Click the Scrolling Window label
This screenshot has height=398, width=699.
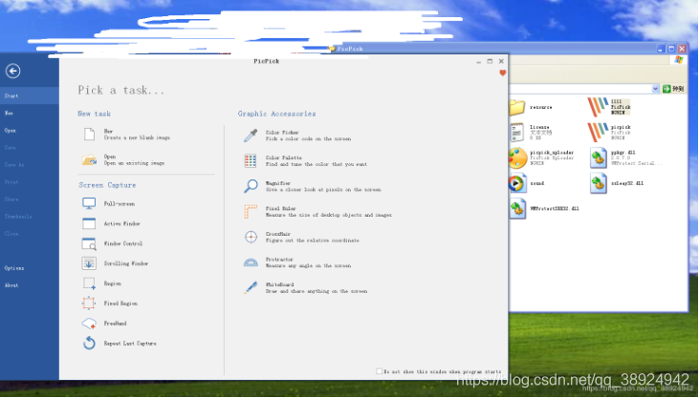(x=125, y=263)
